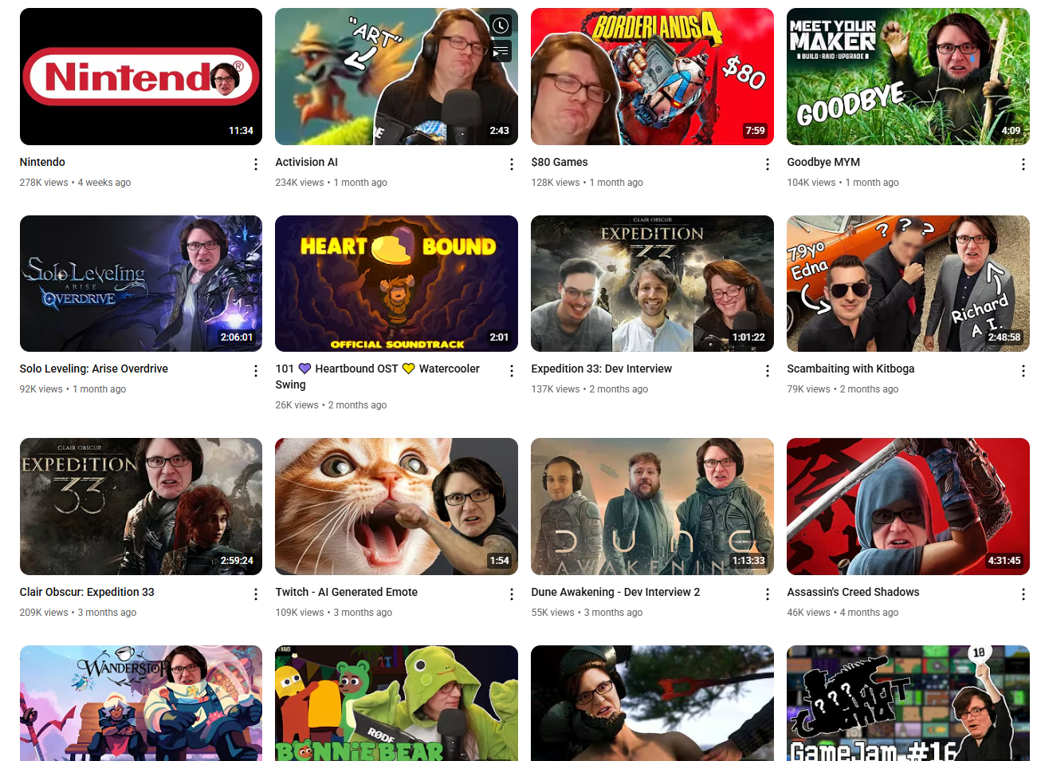Open the '$80 Games' video title
This screenshot has width=1037, height=761.
(x=560, y=162)
